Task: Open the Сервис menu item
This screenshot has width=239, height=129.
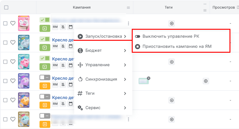Action: coord(102,108)
